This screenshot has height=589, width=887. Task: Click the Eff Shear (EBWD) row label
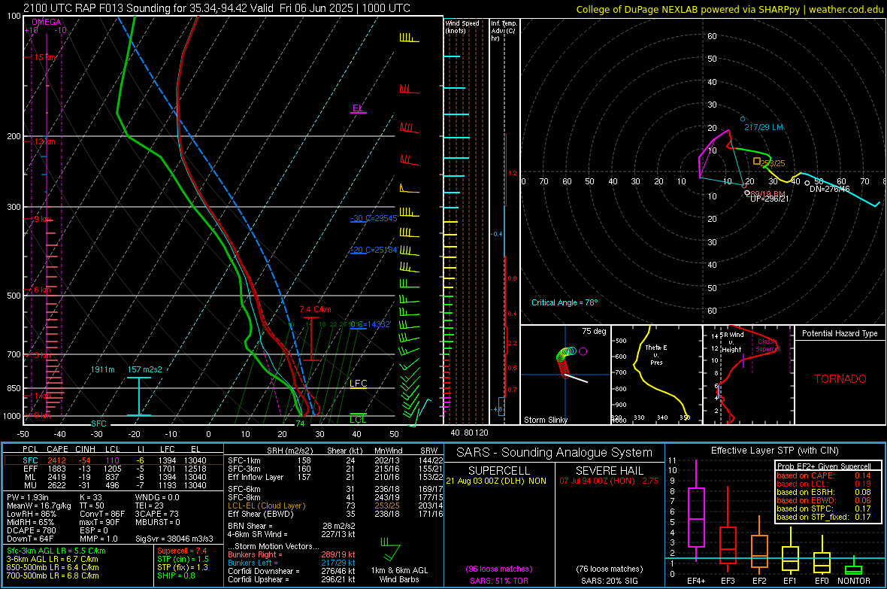point(261,515)
